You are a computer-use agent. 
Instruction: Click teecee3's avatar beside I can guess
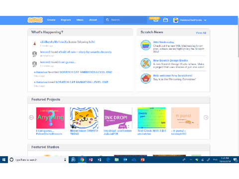click(34, 64)
